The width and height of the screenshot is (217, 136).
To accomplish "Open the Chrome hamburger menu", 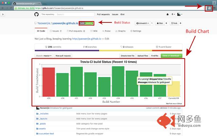I will pos(214,8).
